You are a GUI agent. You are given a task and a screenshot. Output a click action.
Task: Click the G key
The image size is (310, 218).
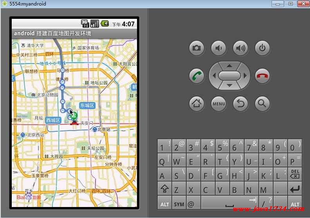coord(222,174)
